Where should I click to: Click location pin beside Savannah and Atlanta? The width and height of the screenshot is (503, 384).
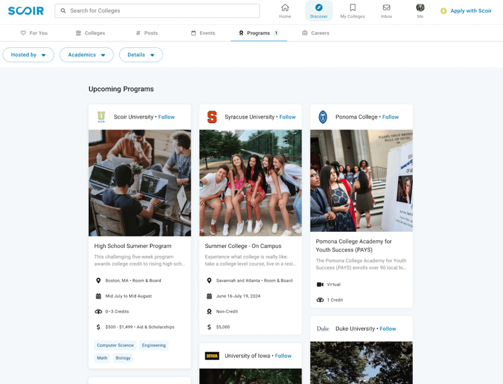[x=209, y=280]
